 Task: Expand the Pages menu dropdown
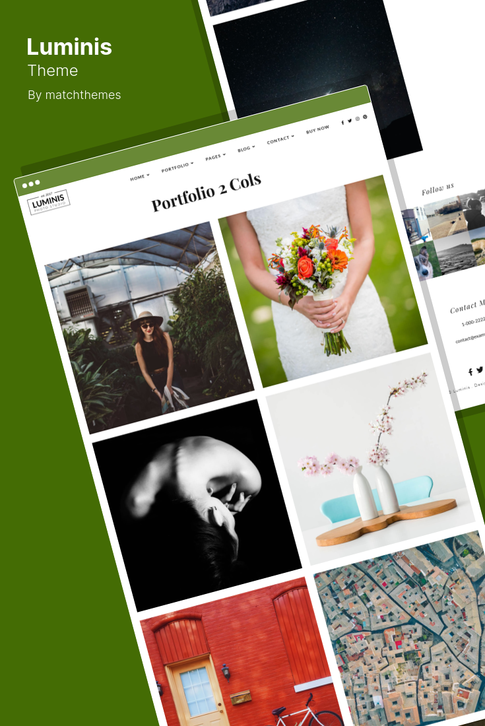[215, 157]
